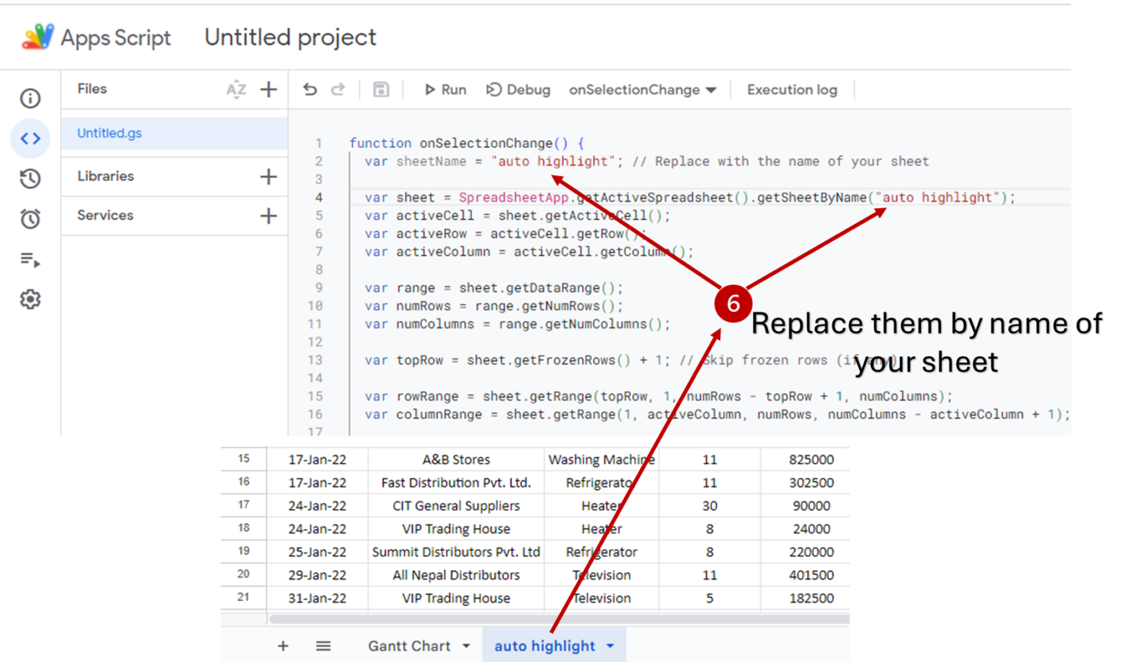Add a service using the plus button
This screenshot has width=1131, height=662.
tap(269, 216)
